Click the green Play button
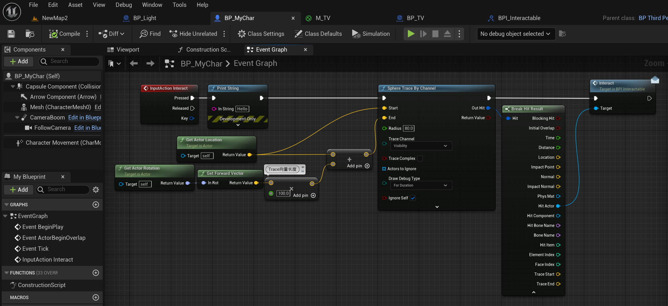Screen dimensions: 668x306 point(411,34)
